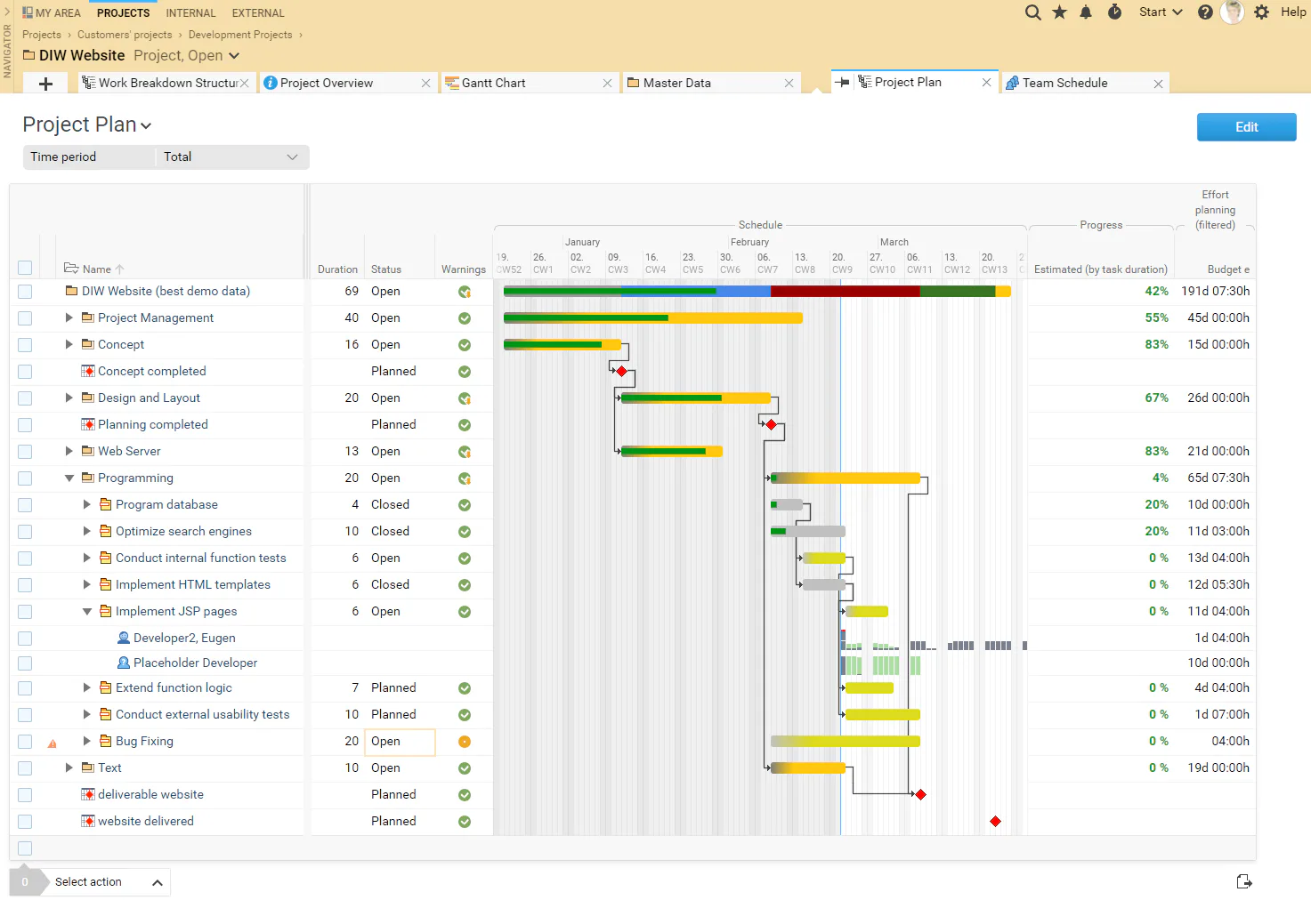1311x908 pixels.
Task: Toggle the select-all checkbox in header
Action: click(25, 268)
